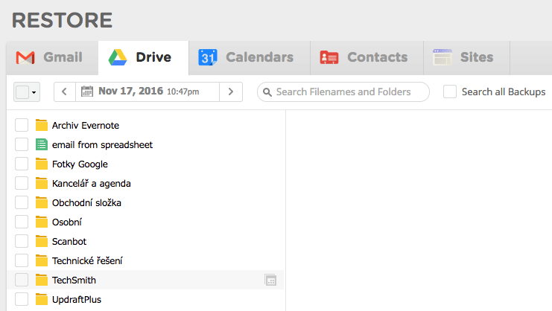Open the Kancelář a agenda folder
This screenshot has width=552, height=311.
click(x=91, y=184)
